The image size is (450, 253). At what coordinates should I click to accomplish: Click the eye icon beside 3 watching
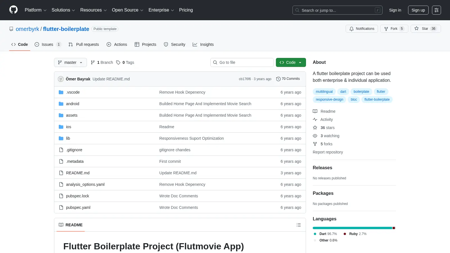tap(315, 136)
